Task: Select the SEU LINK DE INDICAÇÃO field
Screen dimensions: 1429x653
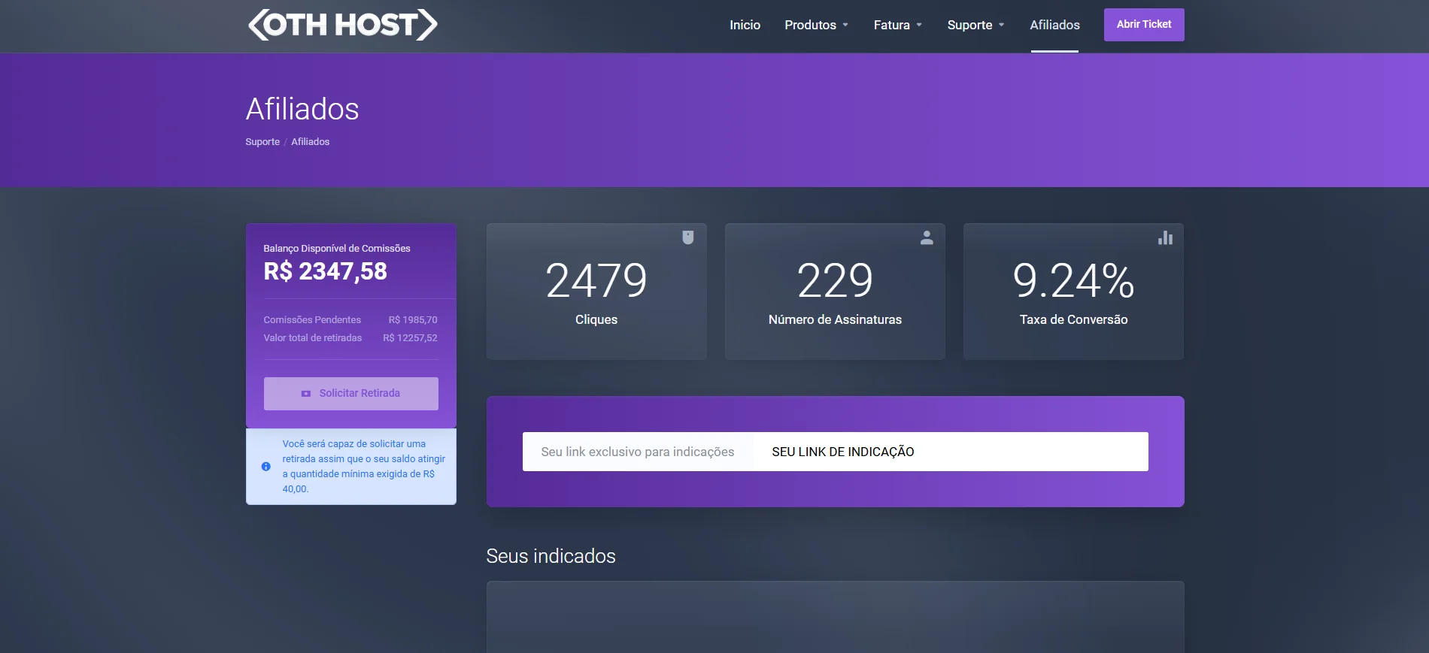Action: [951, 452]
